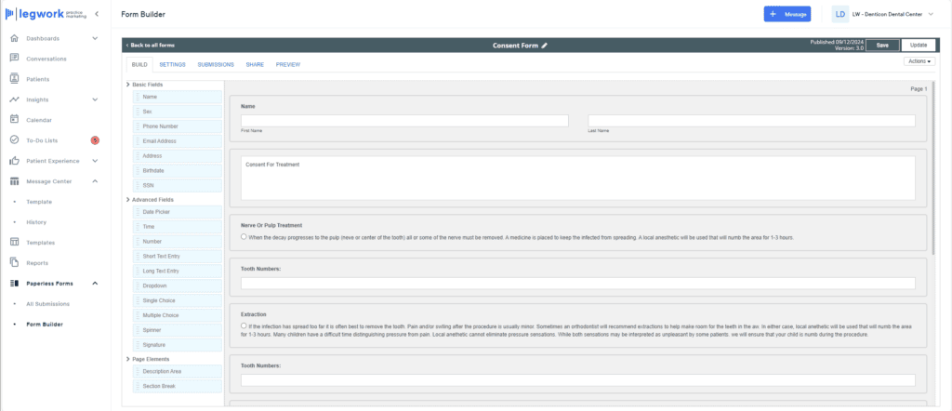Click the blue Message button
This screenshot has height=411, width=952.
(x=787, y=14)
